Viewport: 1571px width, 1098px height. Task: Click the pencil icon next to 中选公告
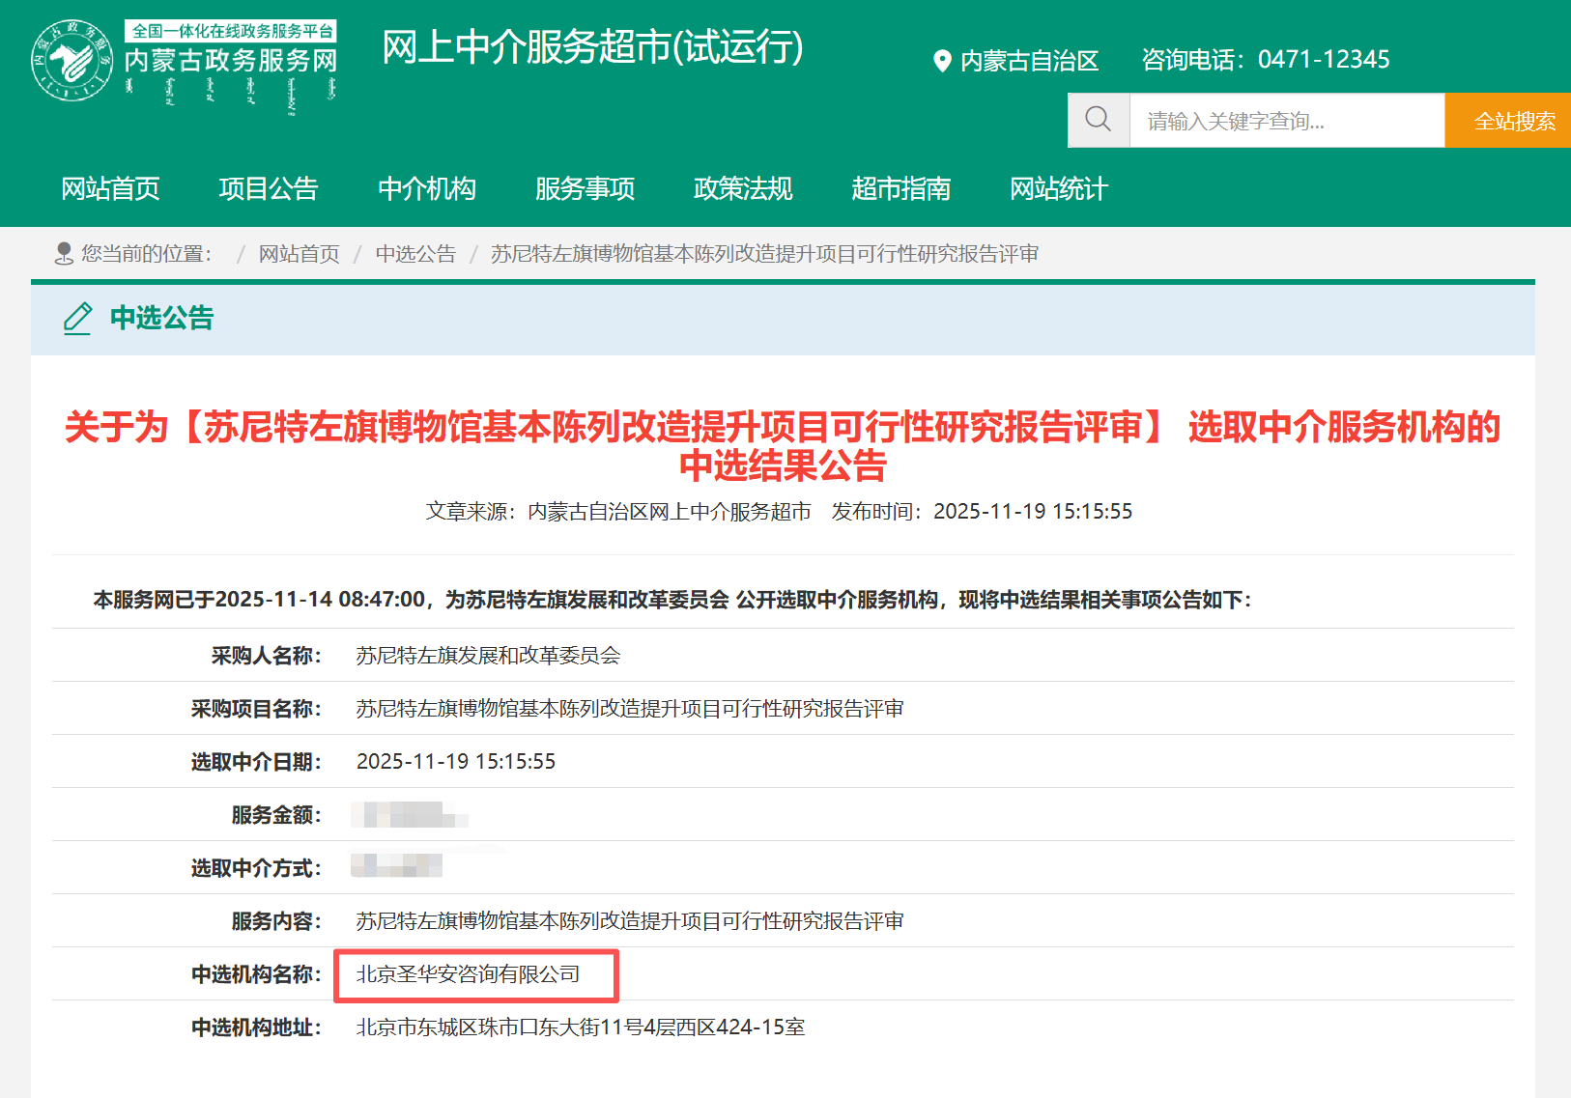(x=77, y=320)
